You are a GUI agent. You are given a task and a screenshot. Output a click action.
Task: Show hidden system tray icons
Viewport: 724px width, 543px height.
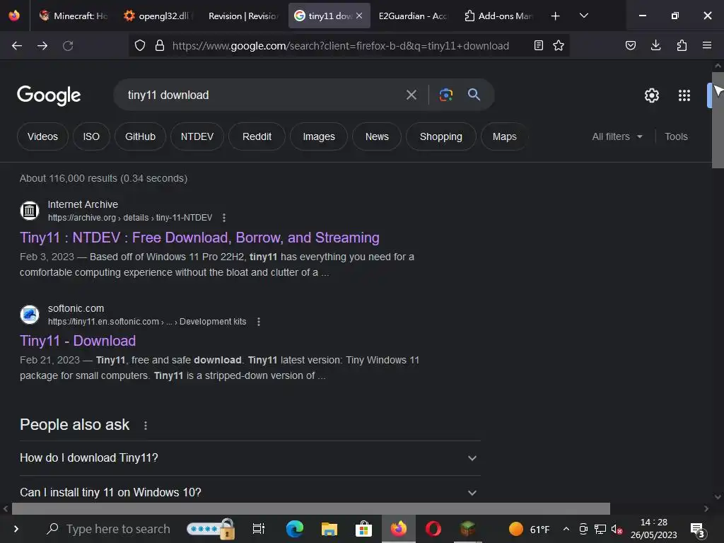pos(566,529)
